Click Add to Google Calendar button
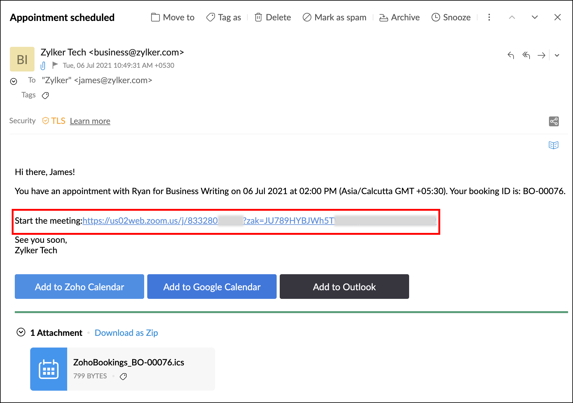Screen dimensions: 573x403 click(212, 287)
